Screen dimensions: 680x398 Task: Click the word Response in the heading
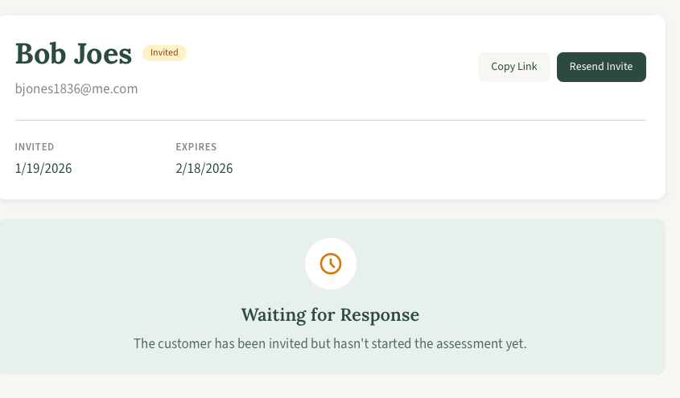pos(380,315)
